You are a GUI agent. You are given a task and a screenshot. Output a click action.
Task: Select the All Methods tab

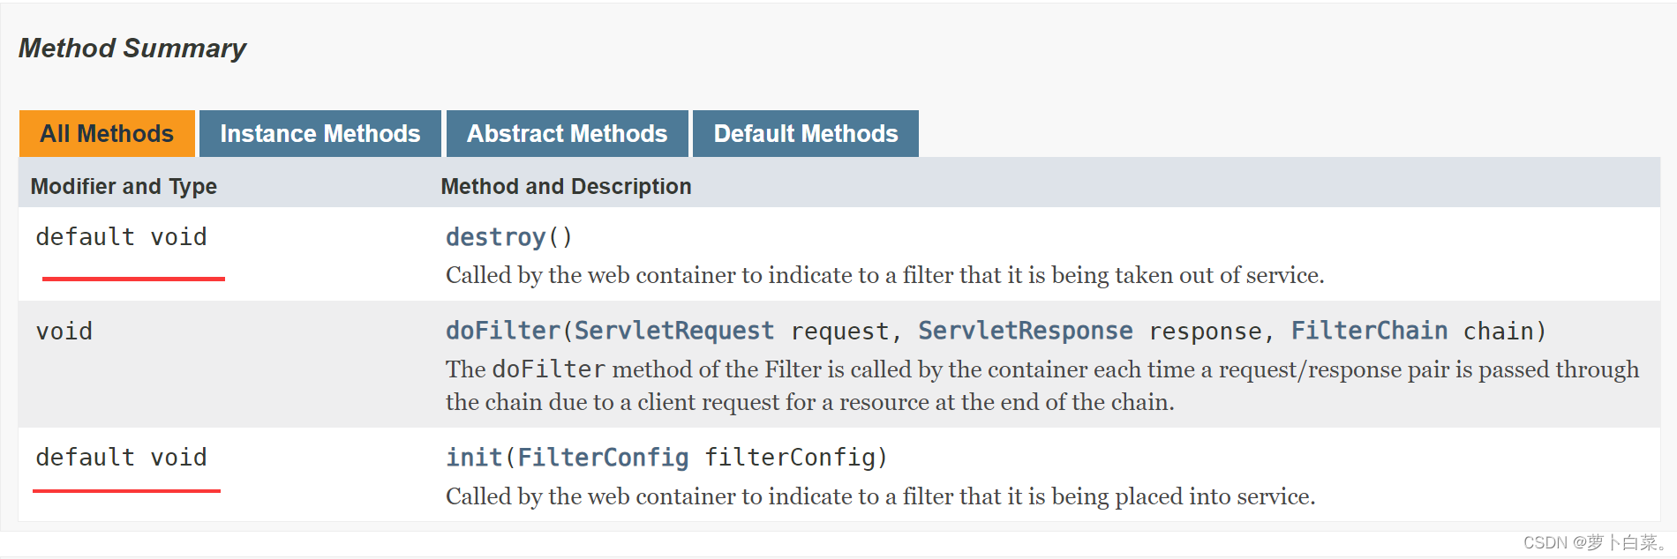point(107,134)
